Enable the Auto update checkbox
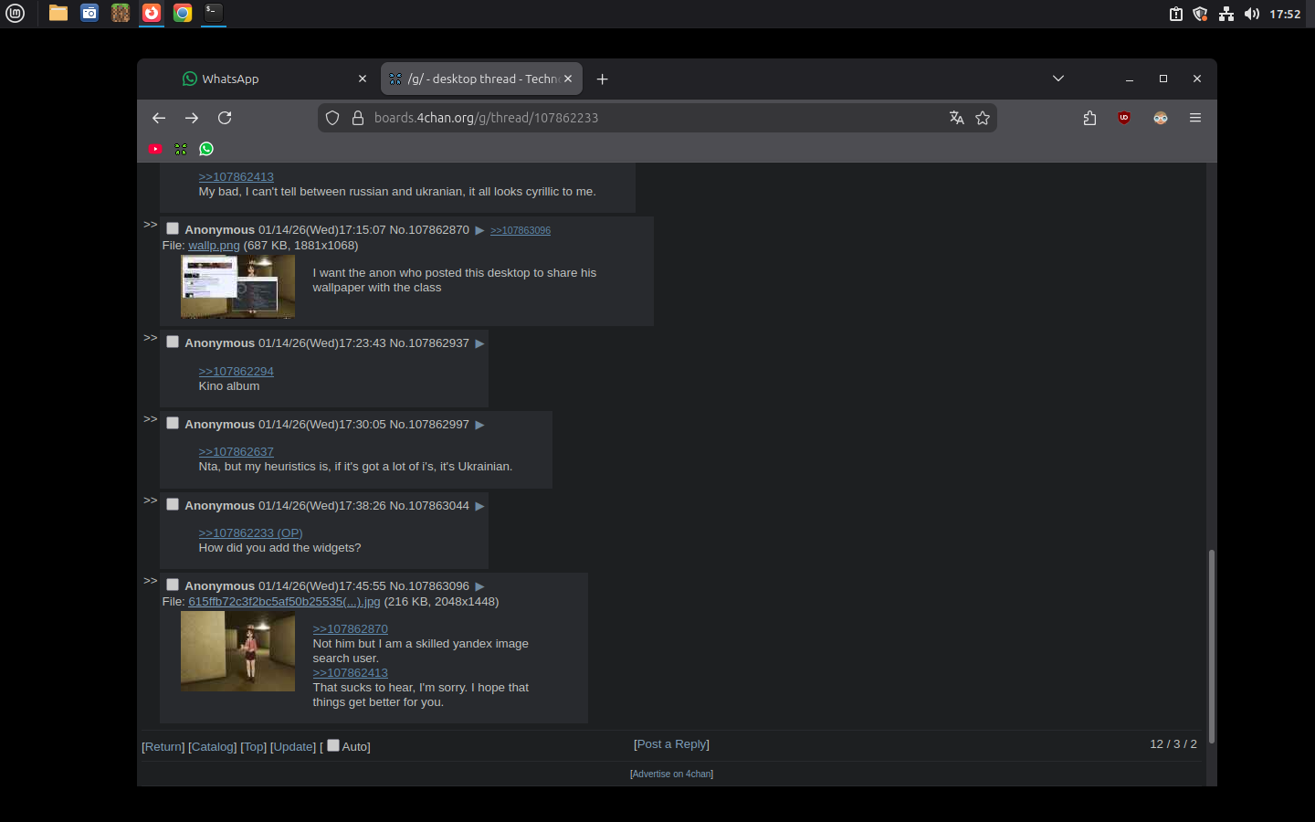 (333, 745)
